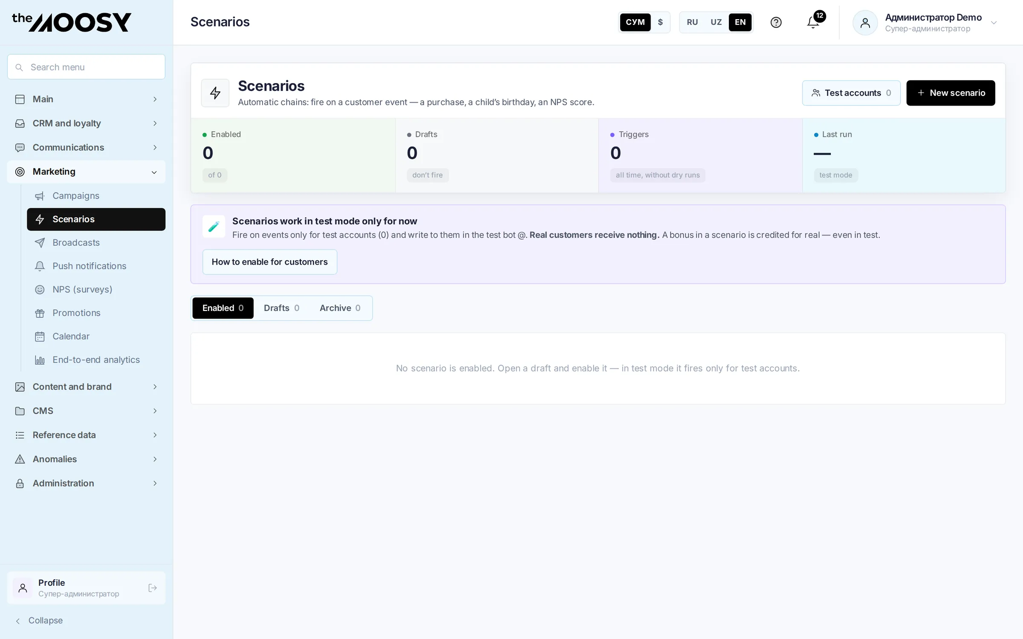Click the Calendar icon in sidebar

point(40,337)
